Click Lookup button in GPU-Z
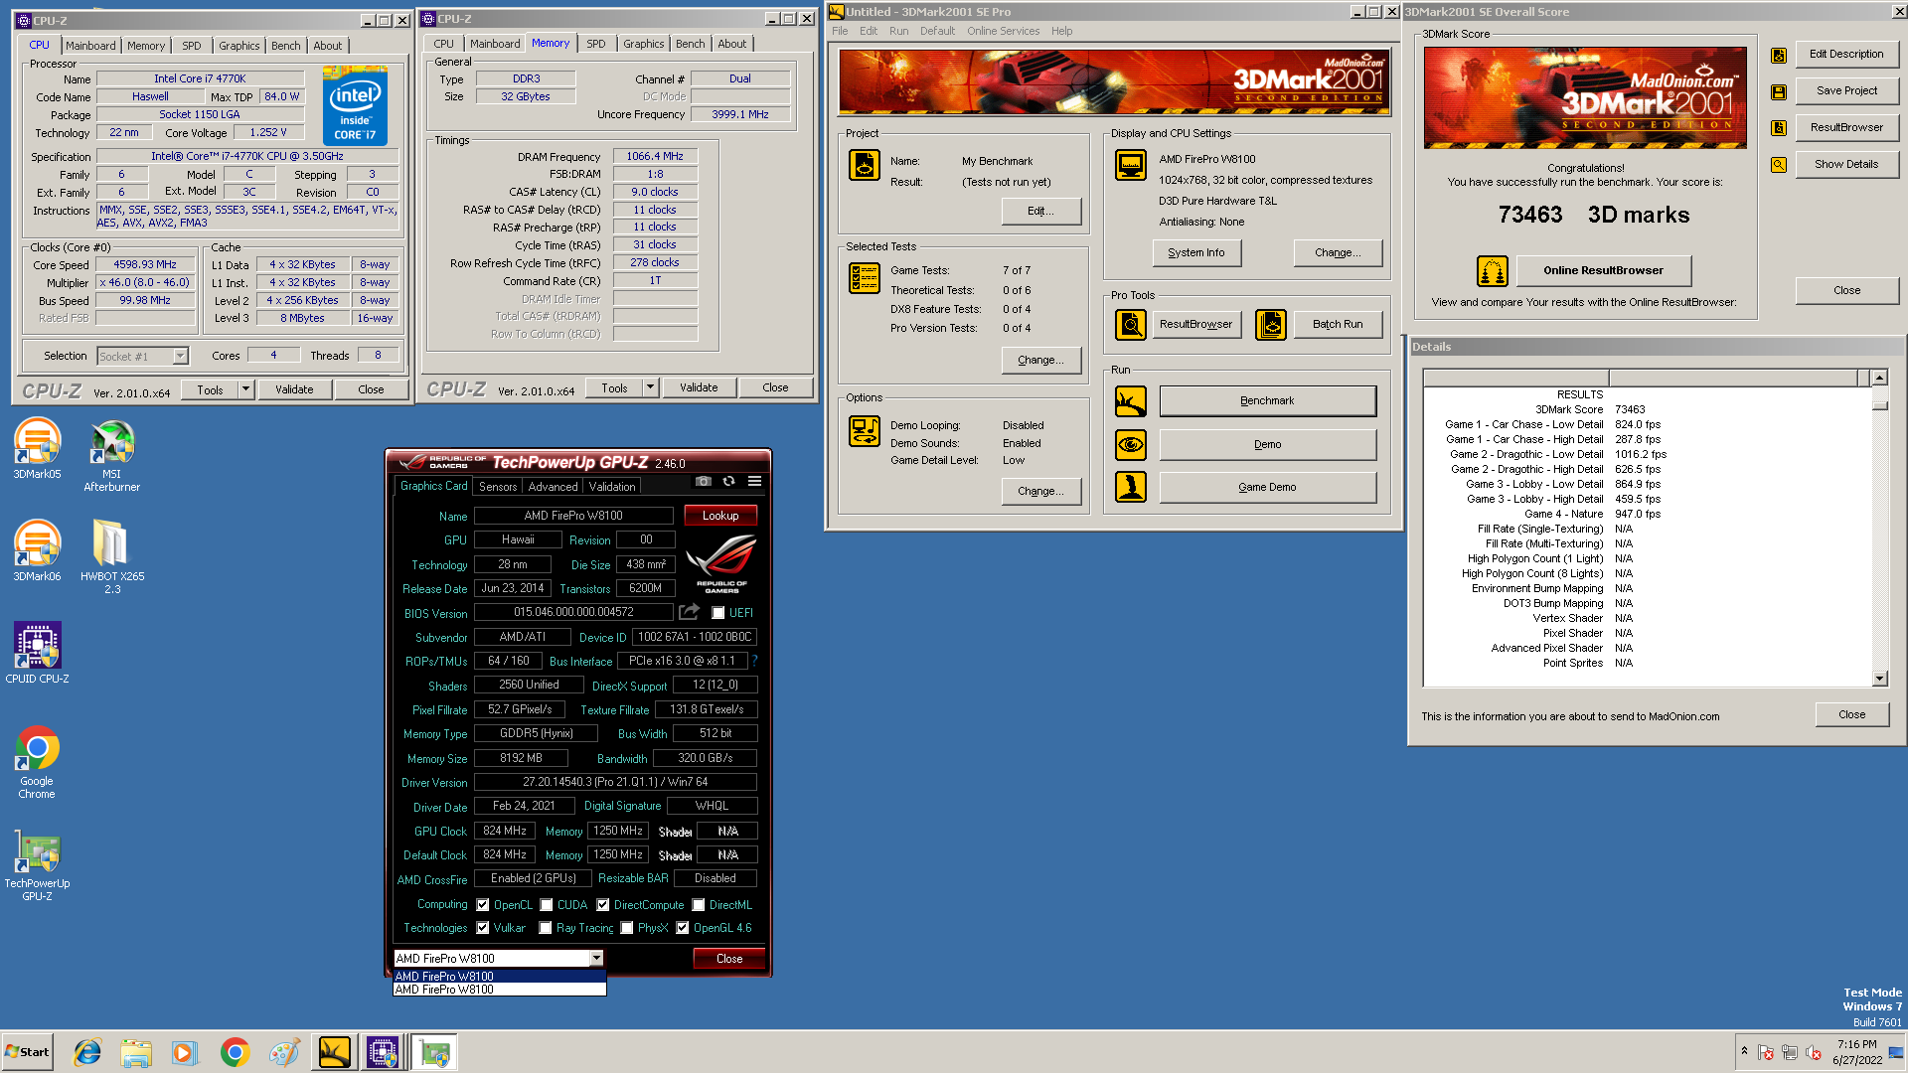Viewport: 1908px width, 1073px height. [720, 516]
